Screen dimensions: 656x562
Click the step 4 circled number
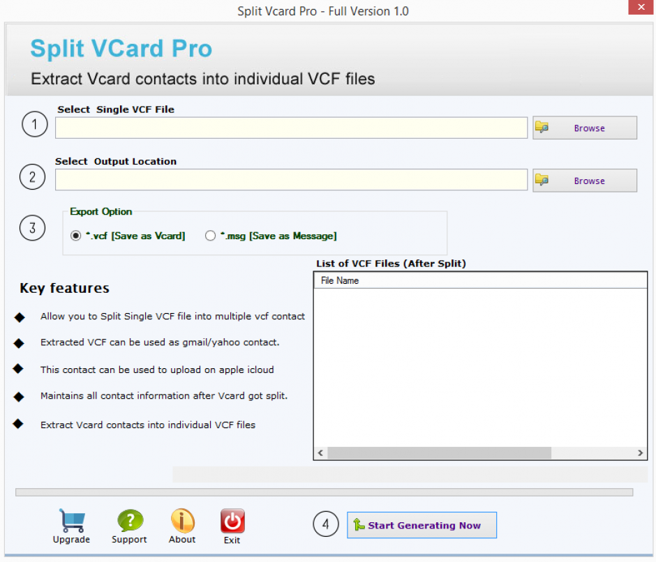point(326,525)
